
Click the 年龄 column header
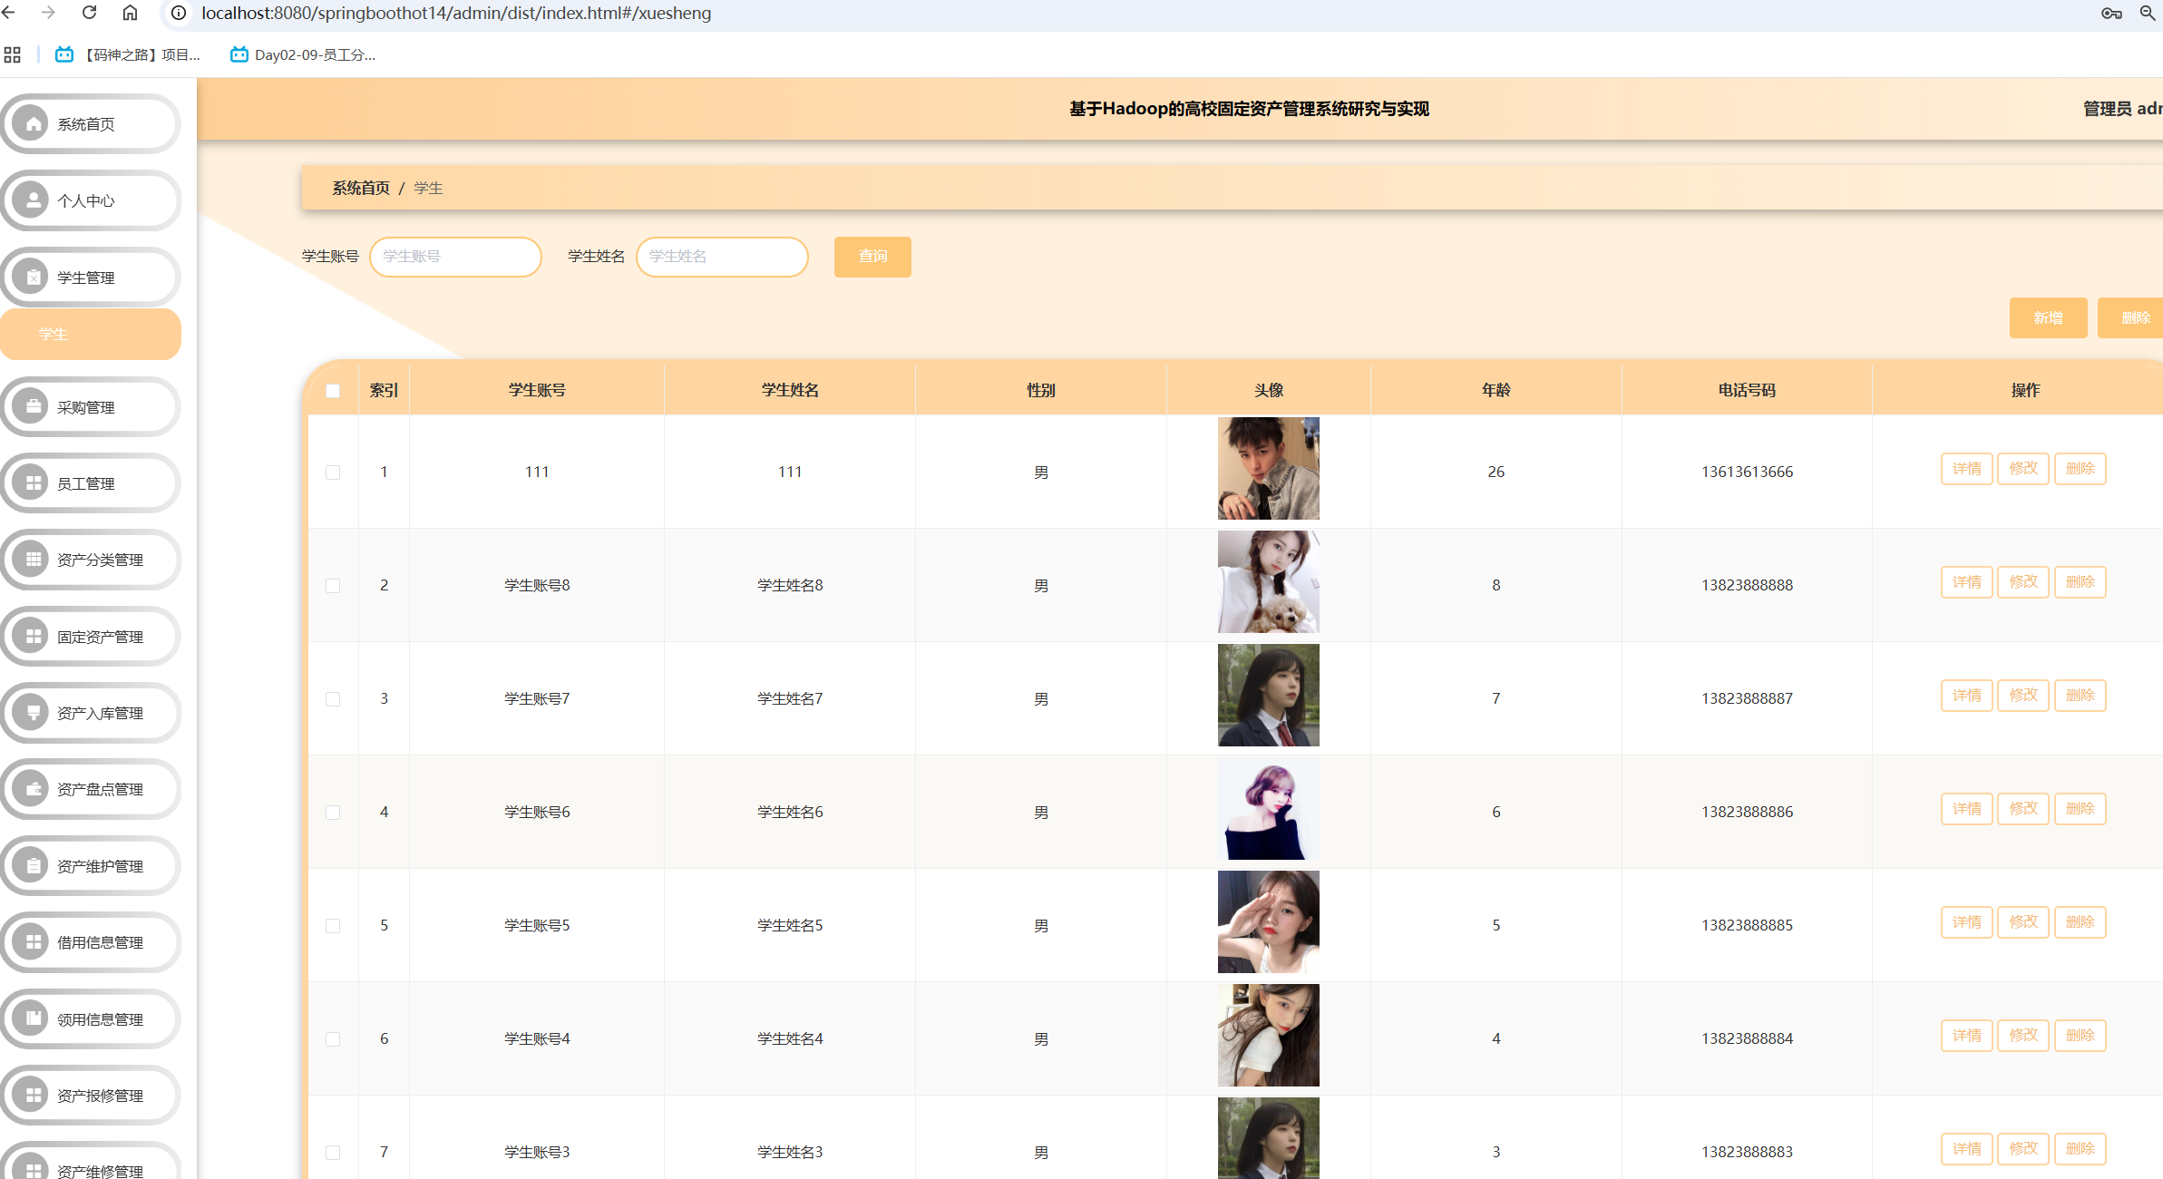(x=1496, y=390)
